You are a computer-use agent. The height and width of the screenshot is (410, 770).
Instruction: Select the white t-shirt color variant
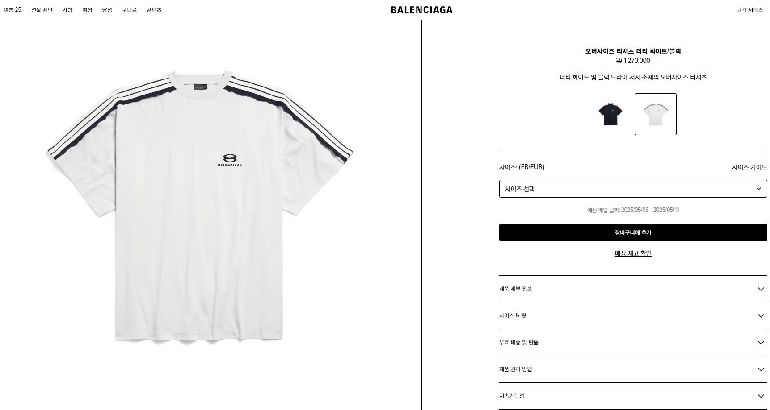click(x=656, y=114)
